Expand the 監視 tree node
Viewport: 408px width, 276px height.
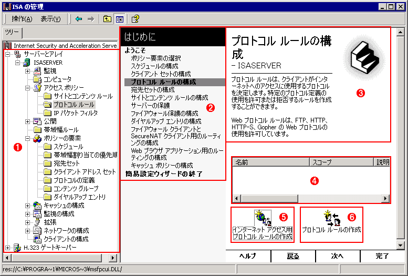[27, 71]
